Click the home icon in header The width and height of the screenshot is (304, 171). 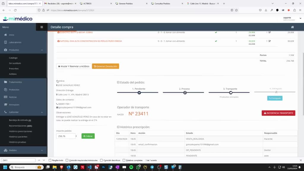click(x=292, y=27)
